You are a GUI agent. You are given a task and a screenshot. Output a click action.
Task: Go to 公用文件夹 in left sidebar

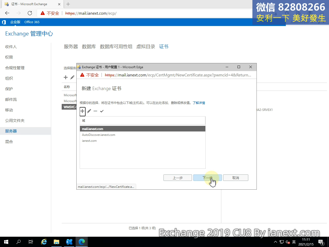[15, 120]
